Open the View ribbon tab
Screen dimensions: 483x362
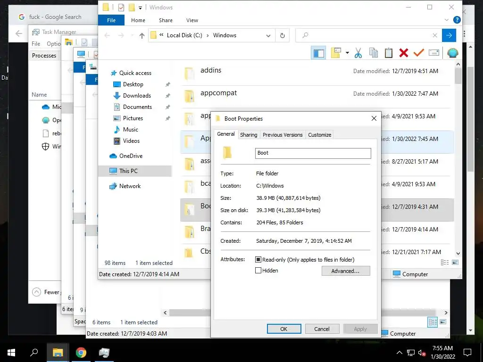(192, 20)
